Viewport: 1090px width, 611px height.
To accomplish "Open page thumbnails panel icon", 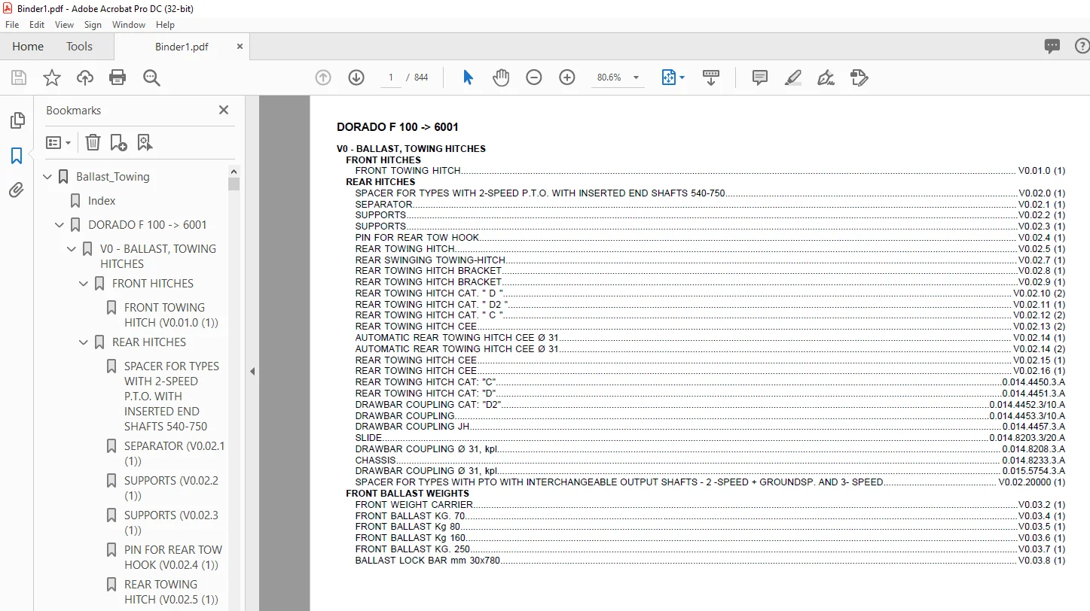I will coord(17,120).
